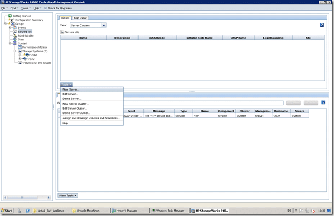
Task: Choose New Server Cluster... entry
Action: point(92,104)
